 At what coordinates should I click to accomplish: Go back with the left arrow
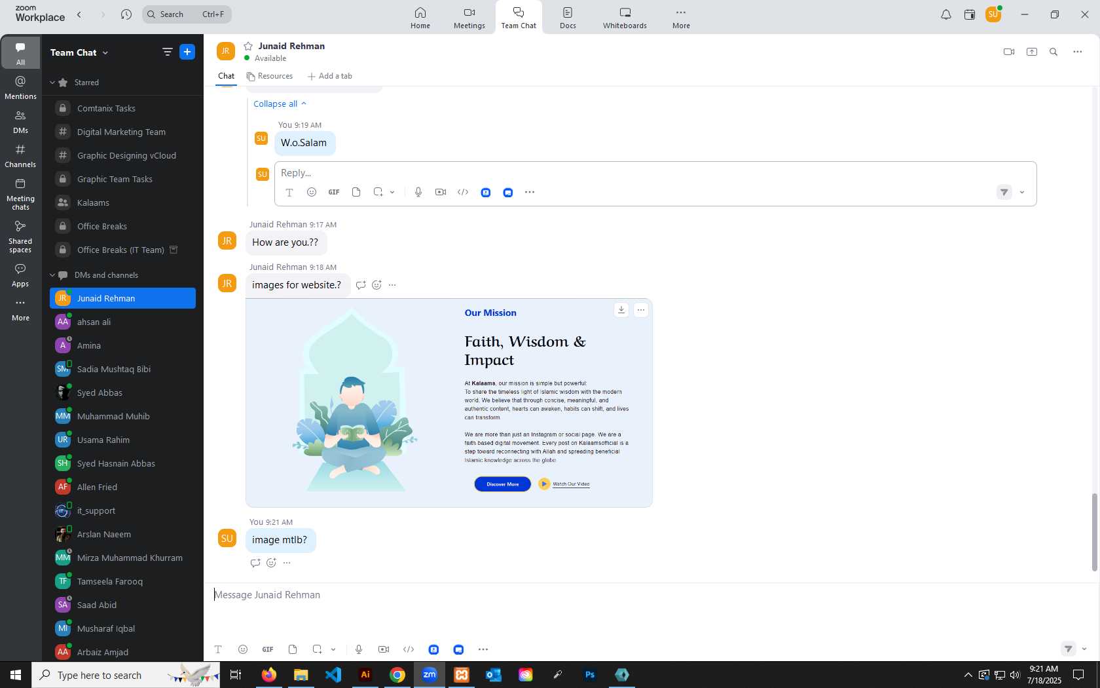tap(79, 14)
